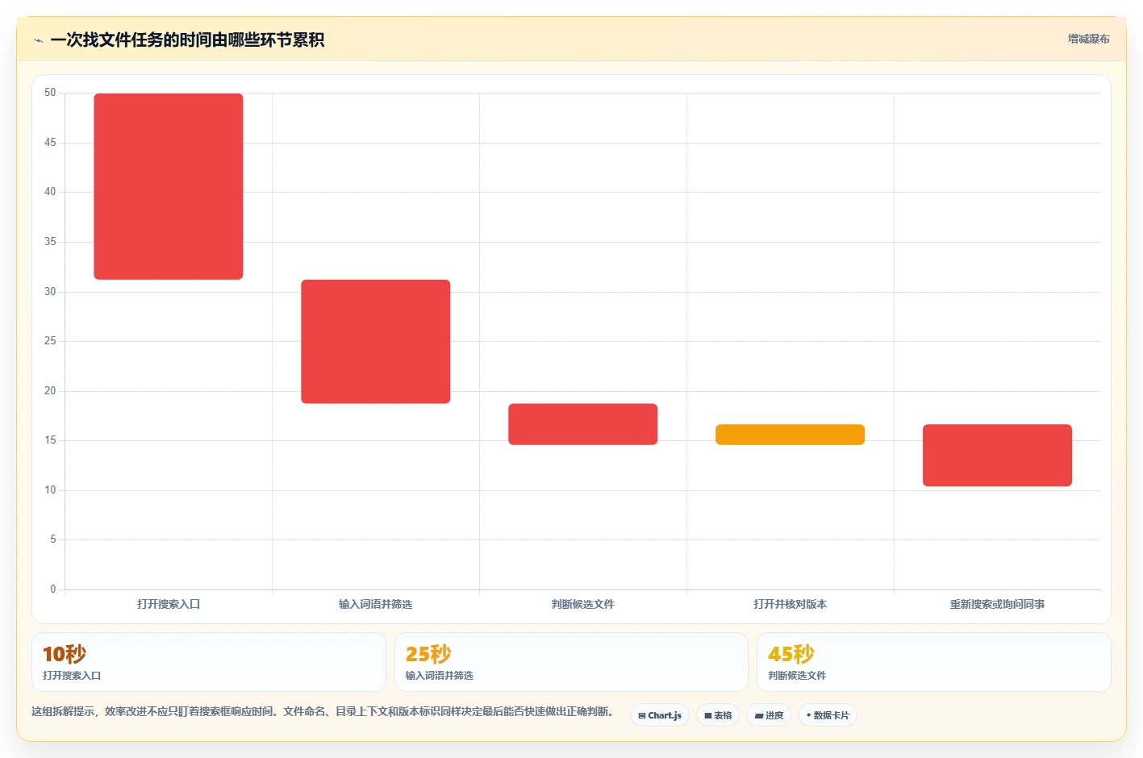
Task: Click the x-axis label 打开并核对版本
Action: click(791, 604)
